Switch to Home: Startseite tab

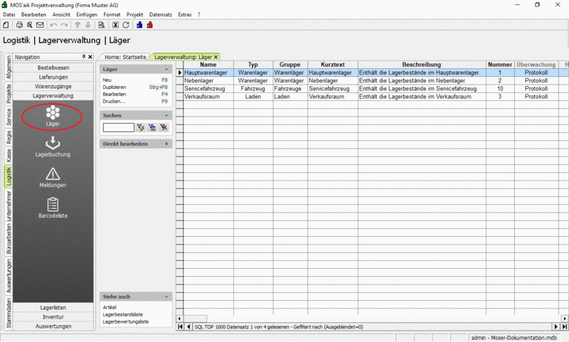[125, 57]
